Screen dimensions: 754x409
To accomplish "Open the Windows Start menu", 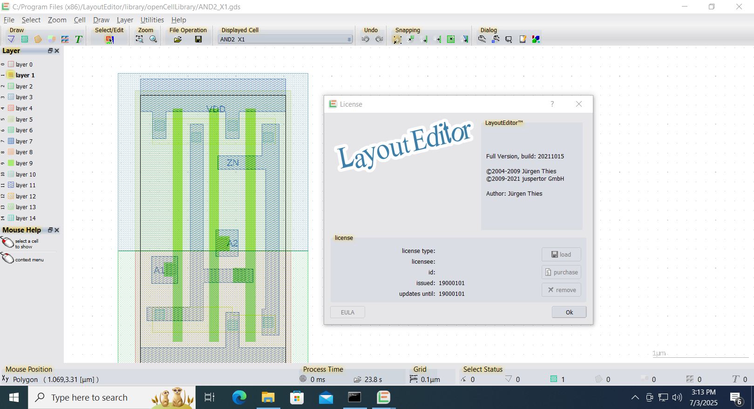I will (14, 397).
